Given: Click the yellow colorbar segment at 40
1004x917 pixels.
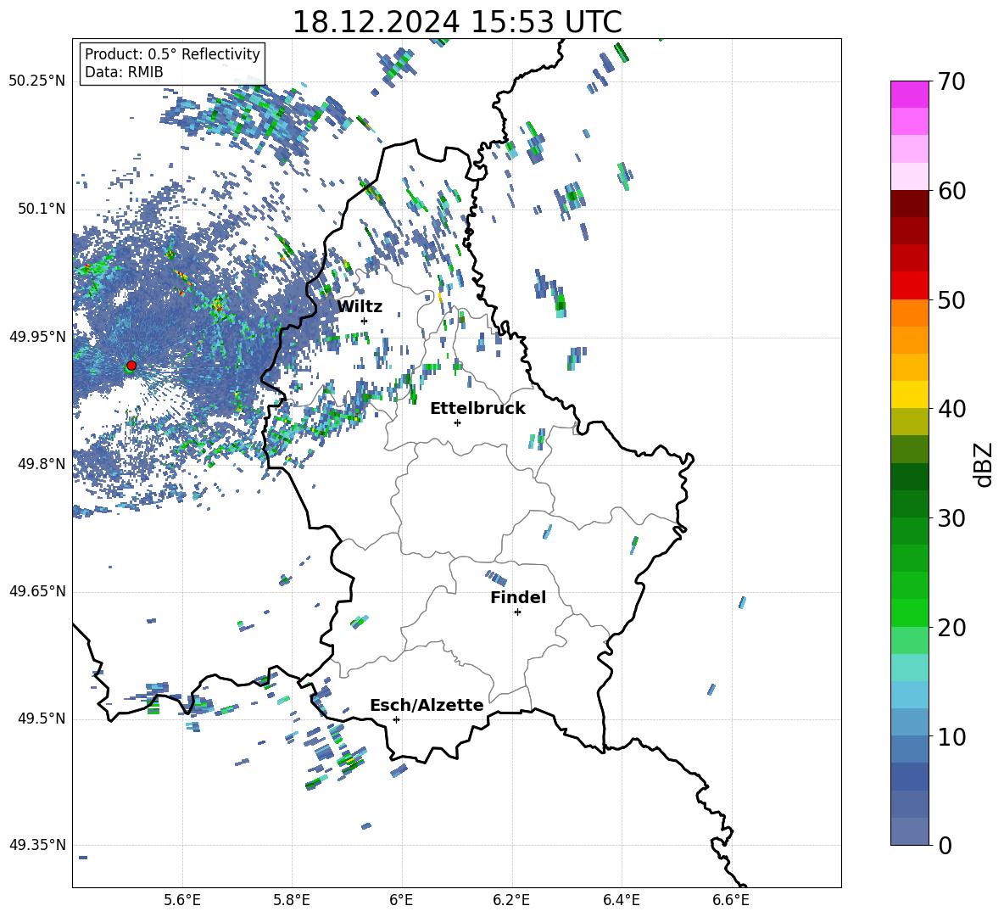Looking at the screenshot, I should (x=909, y=394).
